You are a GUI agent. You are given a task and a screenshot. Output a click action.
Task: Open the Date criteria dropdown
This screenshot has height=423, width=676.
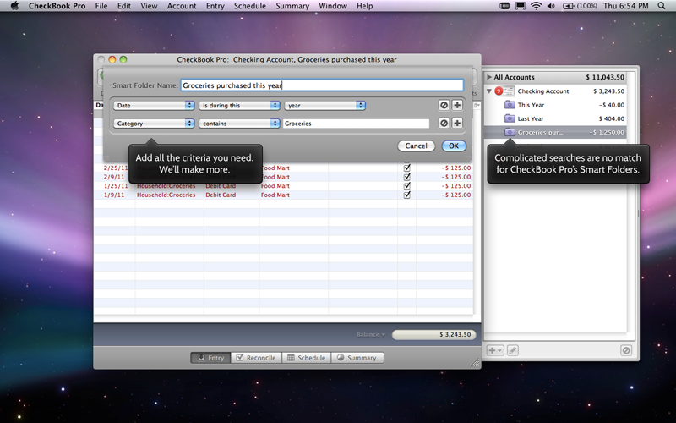click(x=154, y=105)
